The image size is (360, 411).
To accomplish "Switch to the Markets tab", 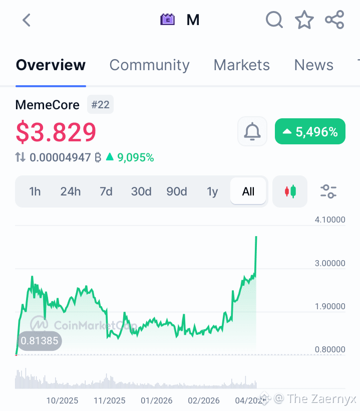I will point(242,65).
